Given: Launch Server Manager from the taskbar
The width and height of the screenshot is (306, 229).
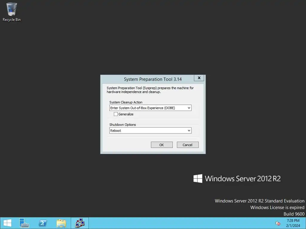Looking at the screenshot, I should [24, 223].
